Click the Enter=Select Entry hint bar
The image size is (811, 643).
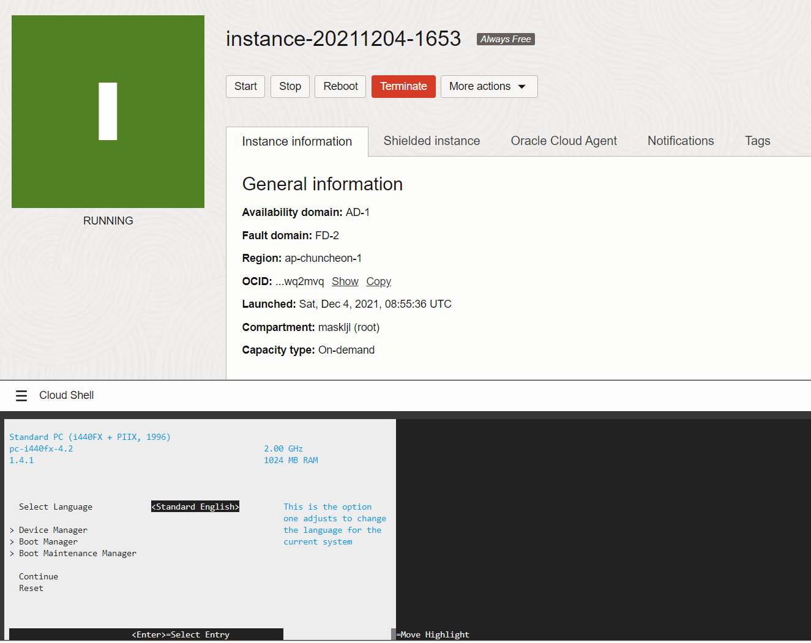(146, 634)
